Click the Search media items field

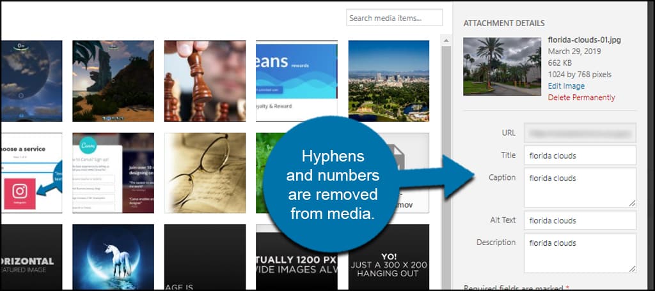pos(394,18)
